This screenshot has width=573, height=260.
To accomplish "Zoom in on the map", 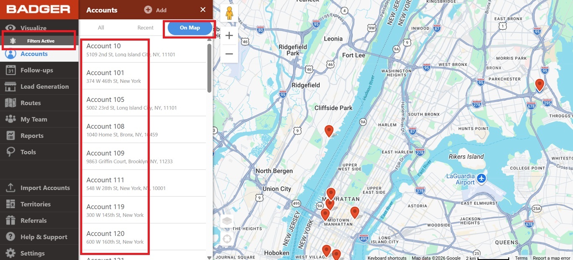I will pos(229,36).
